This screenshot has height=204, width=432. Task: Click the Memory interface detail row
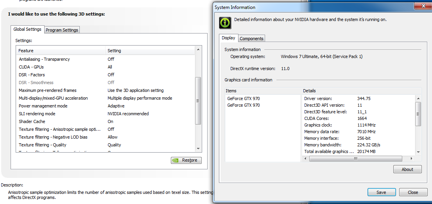point(359,138)
